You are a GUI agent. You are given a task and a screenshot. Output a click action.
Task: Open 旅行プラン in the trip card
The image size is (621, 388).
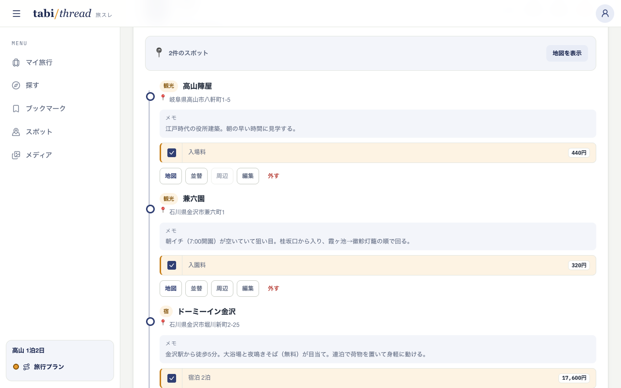pyautogui.click(x=49, y=367)
